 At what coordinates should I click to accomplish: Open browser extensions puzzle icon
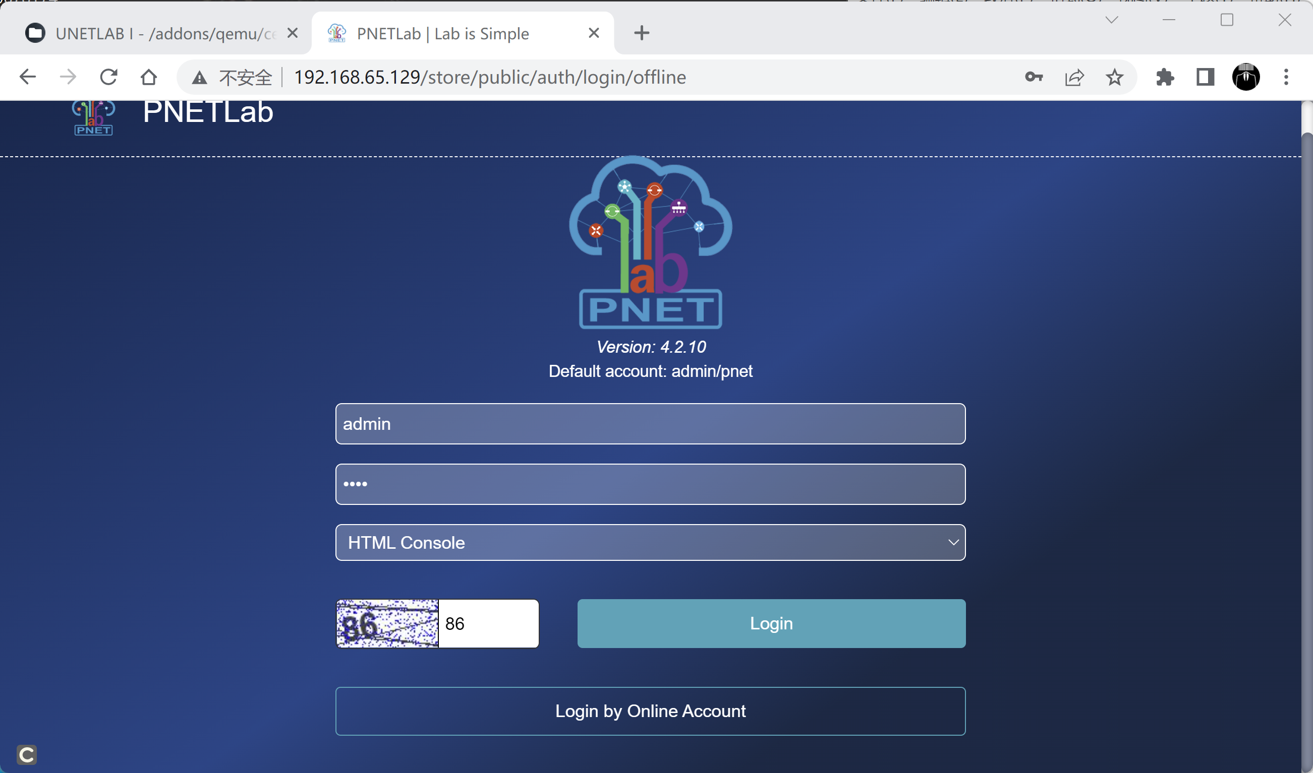[x=1164, y=77]
